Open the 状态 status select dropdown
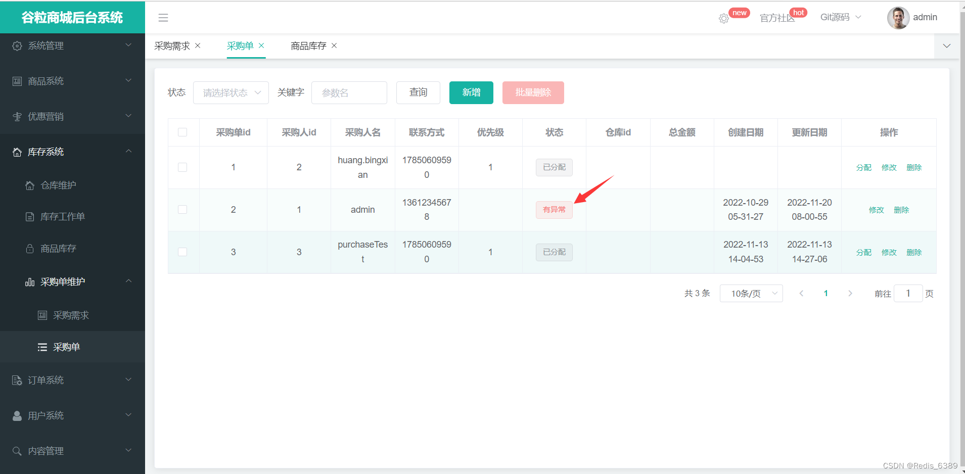Viewport: 965px width, 474px height. pos(231,93)
